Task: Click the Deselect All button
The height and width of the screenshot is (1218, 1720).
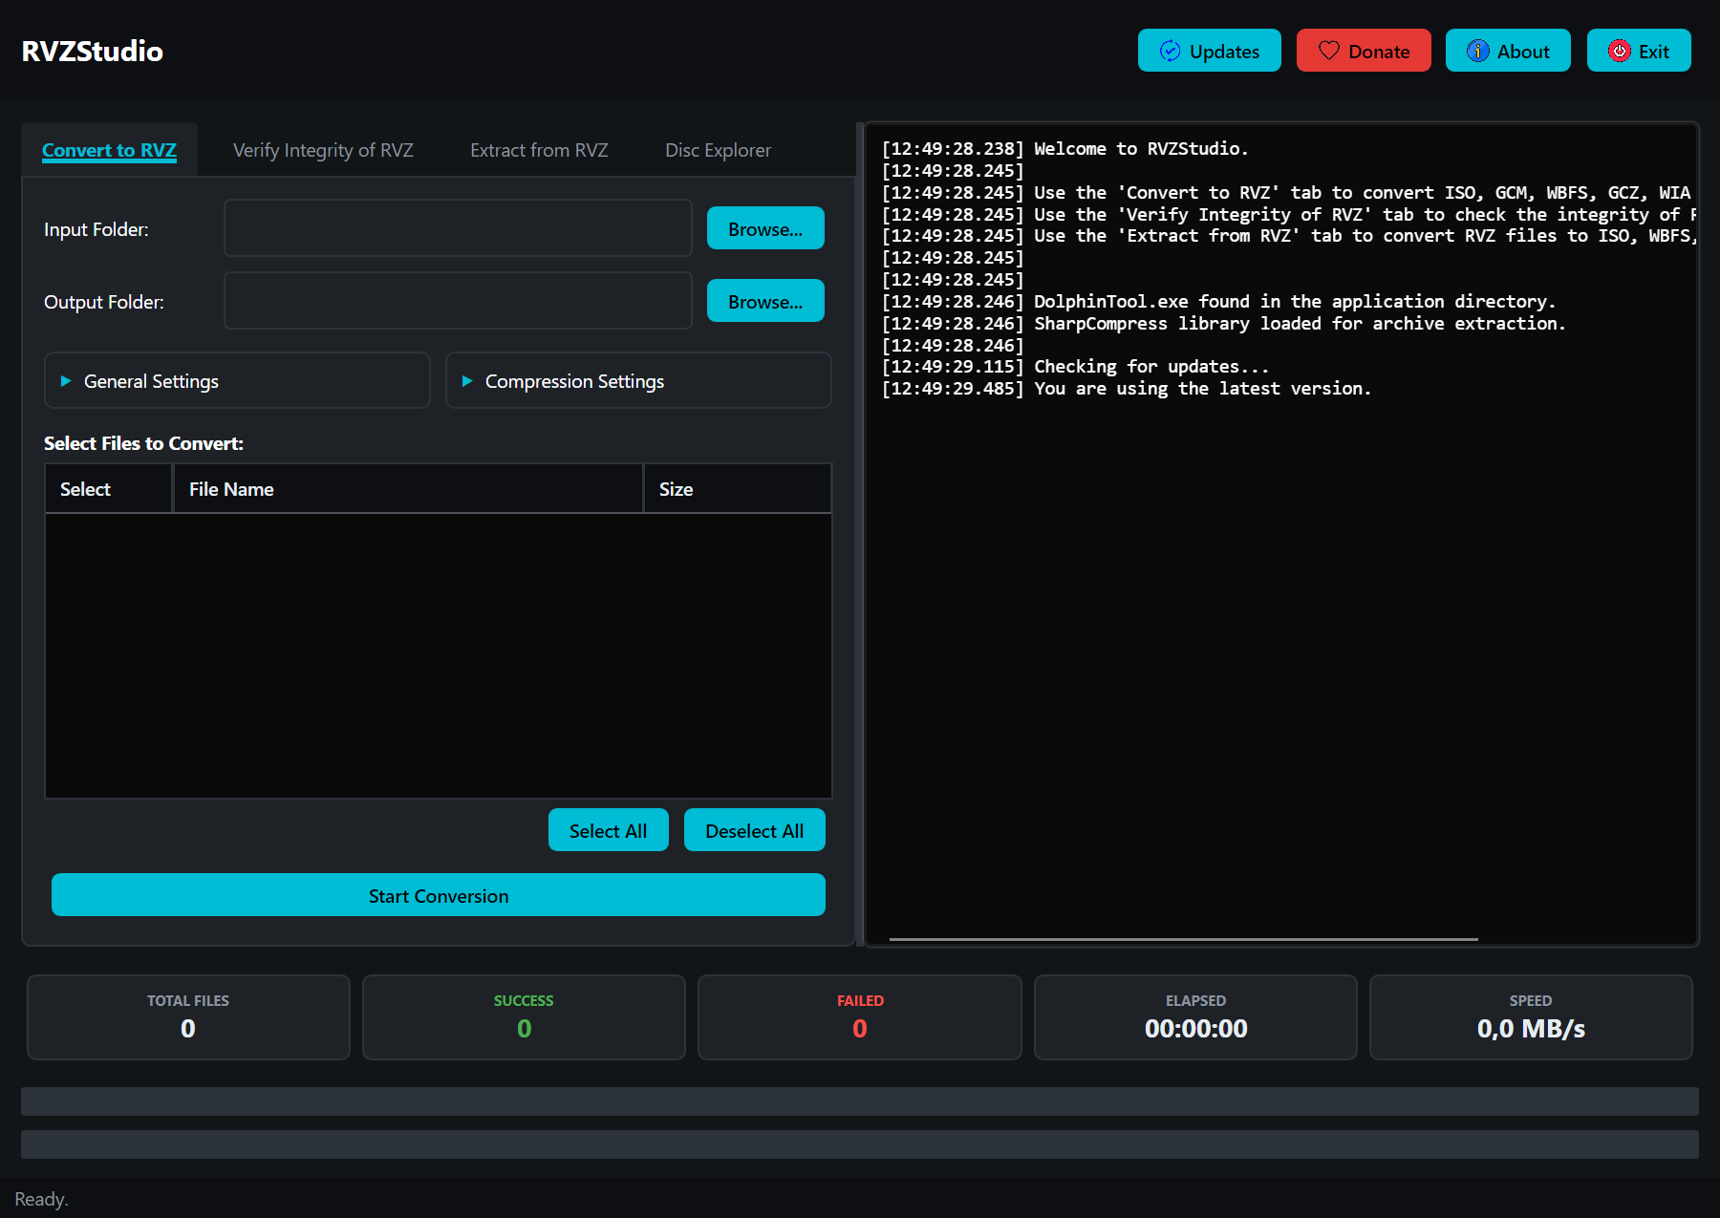Action: click(754, 830)
